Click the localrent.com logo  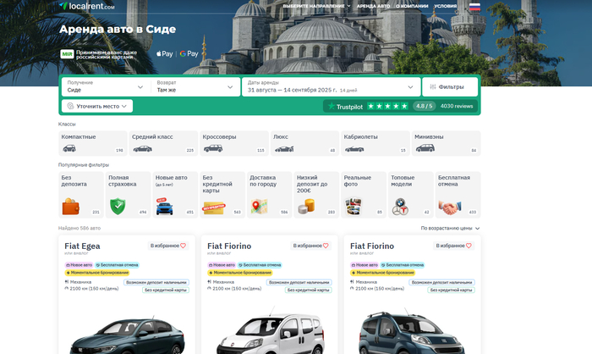point(87,6)
